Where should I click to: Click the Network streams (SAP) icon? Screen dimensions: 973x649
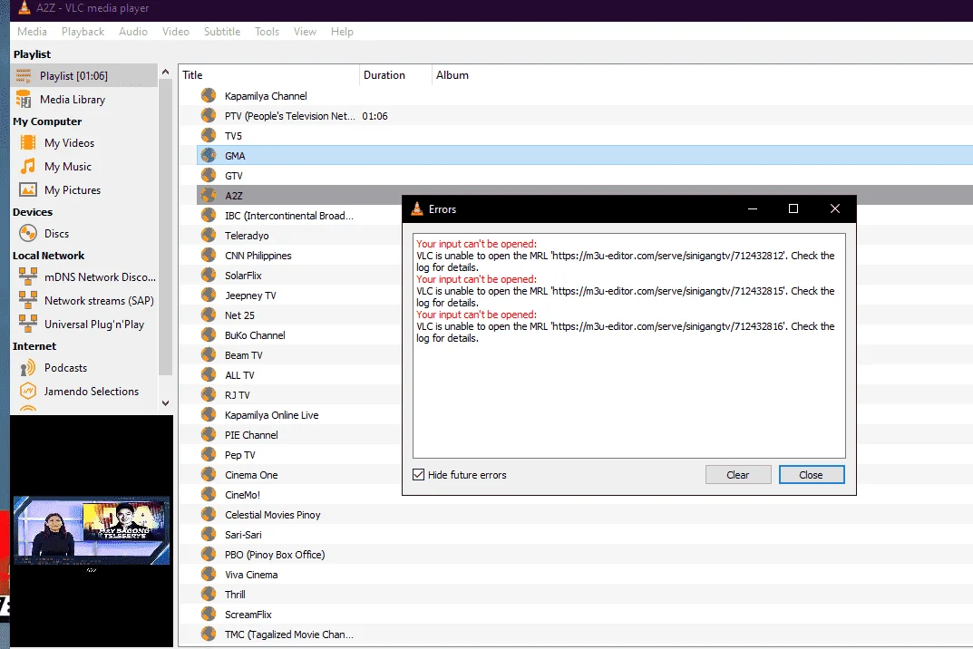coord(28,300)
